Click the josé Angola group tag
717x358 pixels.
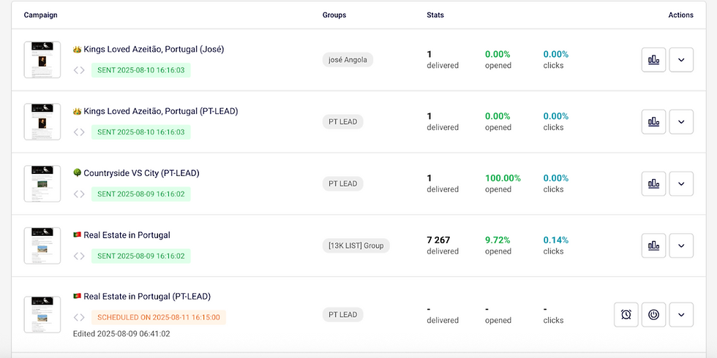coord(348,60)
